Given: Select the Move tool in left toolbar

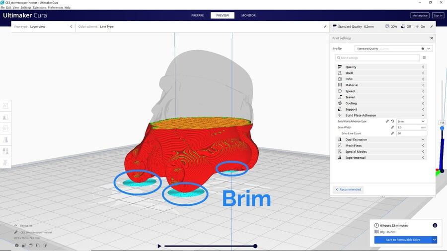Looking at the screenshot, I should pyautogui.click(x=5, y=106).
